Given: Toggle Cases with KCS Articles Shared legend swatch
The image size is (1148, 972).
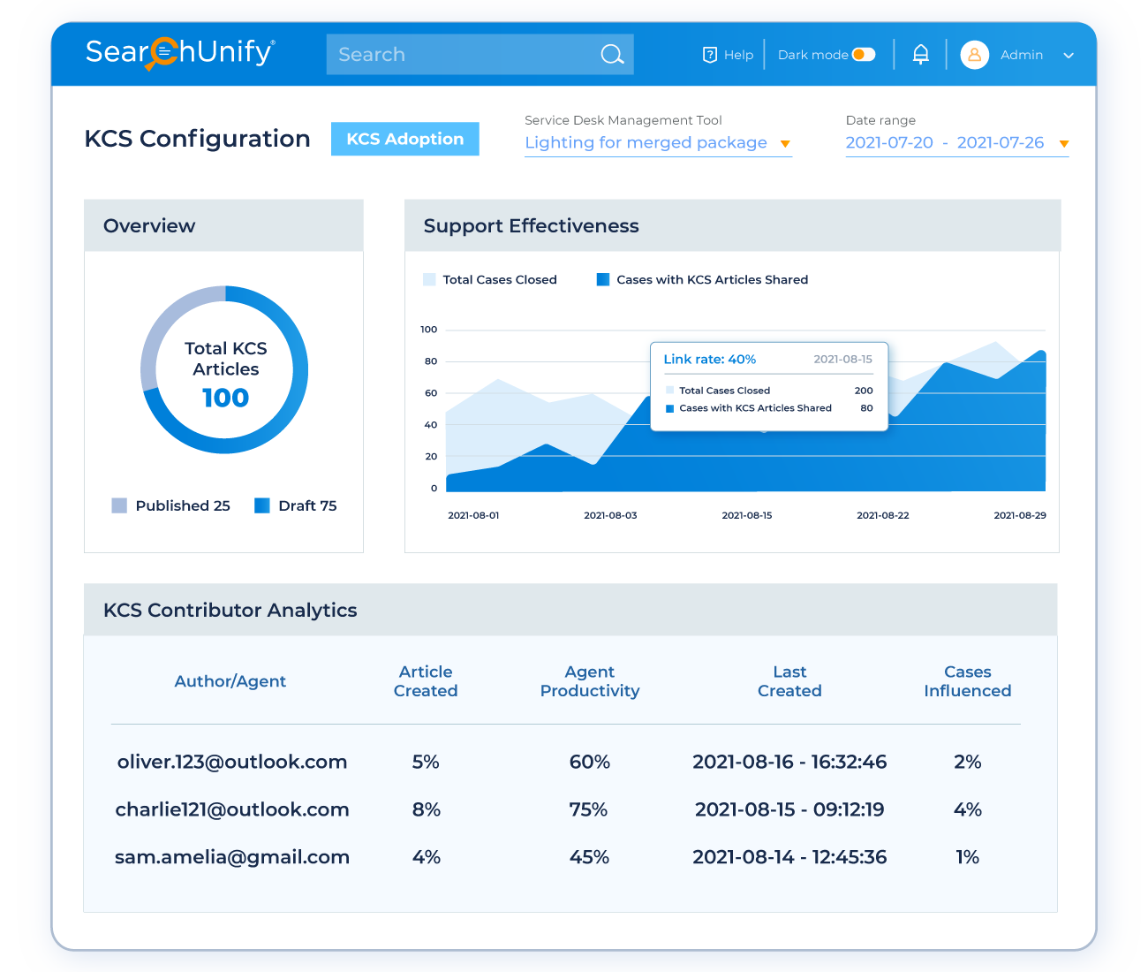Looking at the screenshot, I should tap(603, 279).
